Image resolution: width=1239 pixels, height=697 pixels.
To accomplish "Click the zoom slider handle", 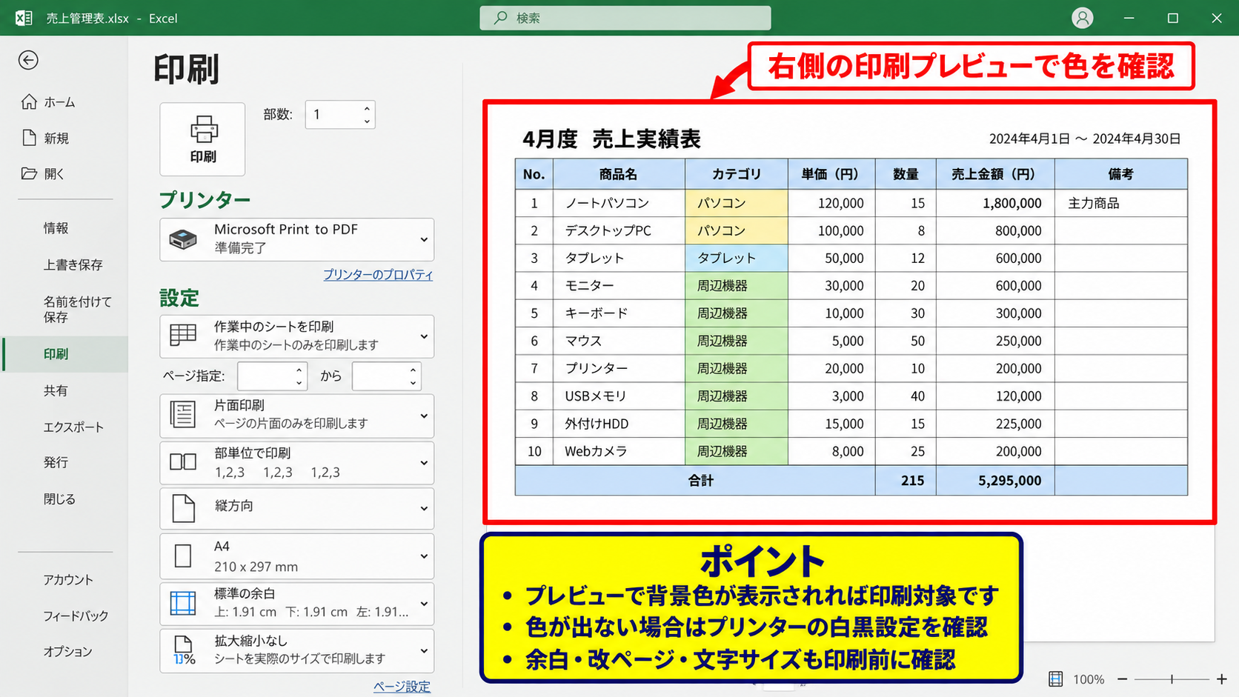I will click(1172, 679).
